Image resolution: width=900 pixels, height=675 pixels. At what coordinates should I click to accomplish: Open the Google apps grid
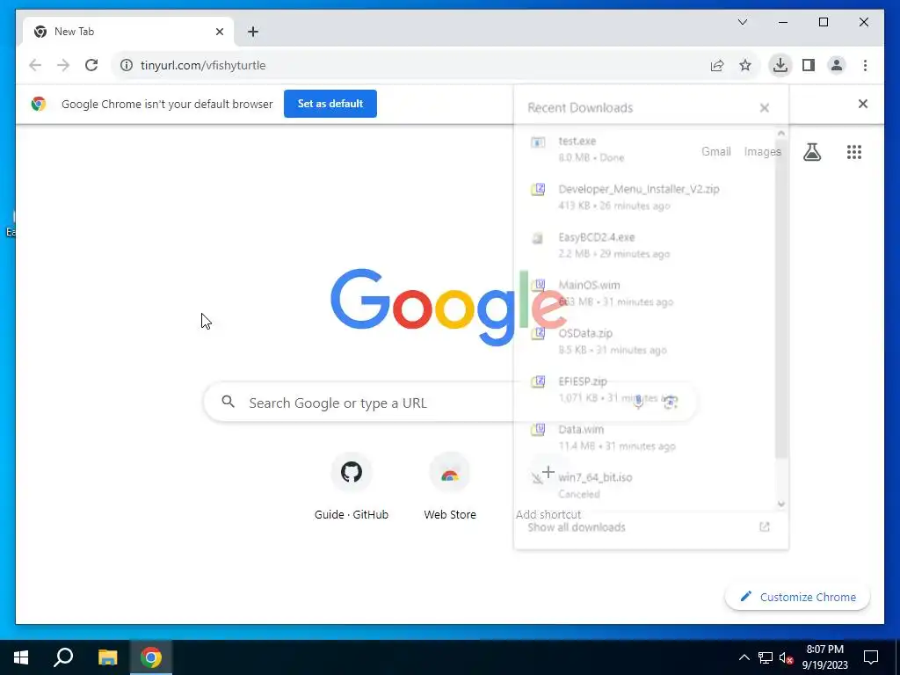(854, 152)
